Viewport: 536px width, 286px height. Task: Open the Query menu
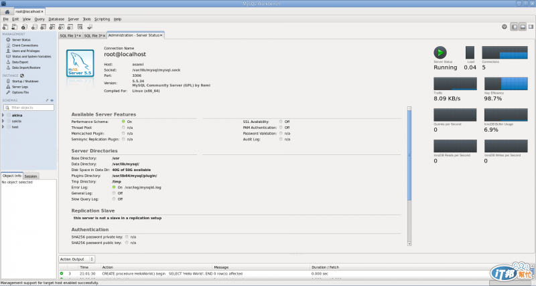point(40,19)
